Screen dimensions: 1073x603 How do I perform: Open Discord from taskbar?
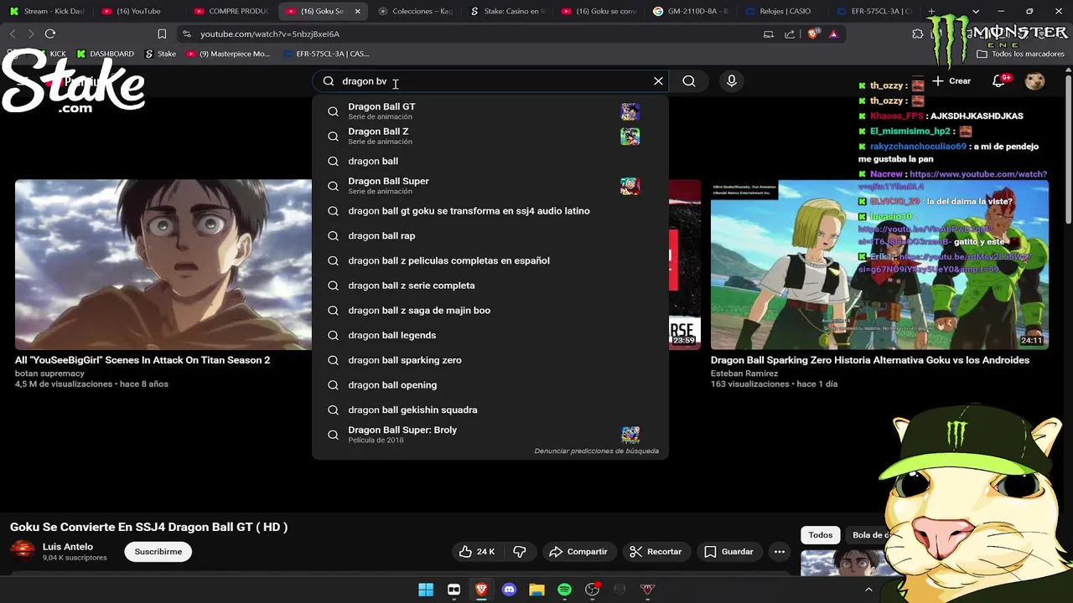tap(509, 590)
